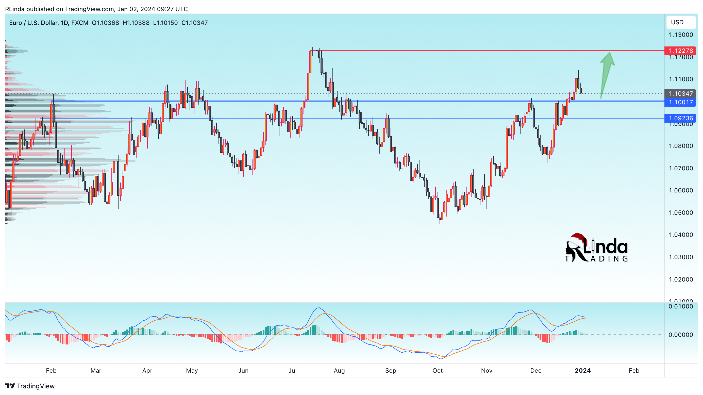Viewport: 703px width, 395px height.
Task: Click the 1.10347 current price label
Action: [680, 94]
